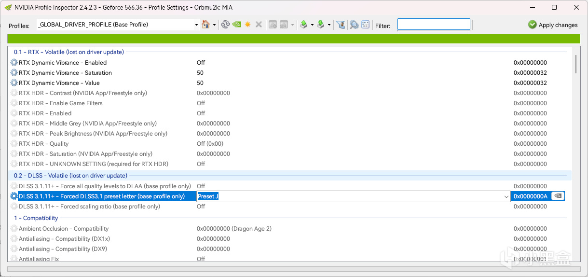This screenshot has width=588, height=277.
Task: Click the 0x00000000 (Dragon Age 2) value
Action: pos(234,229)
